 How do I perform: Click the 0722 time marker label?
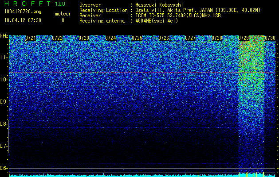57,38
